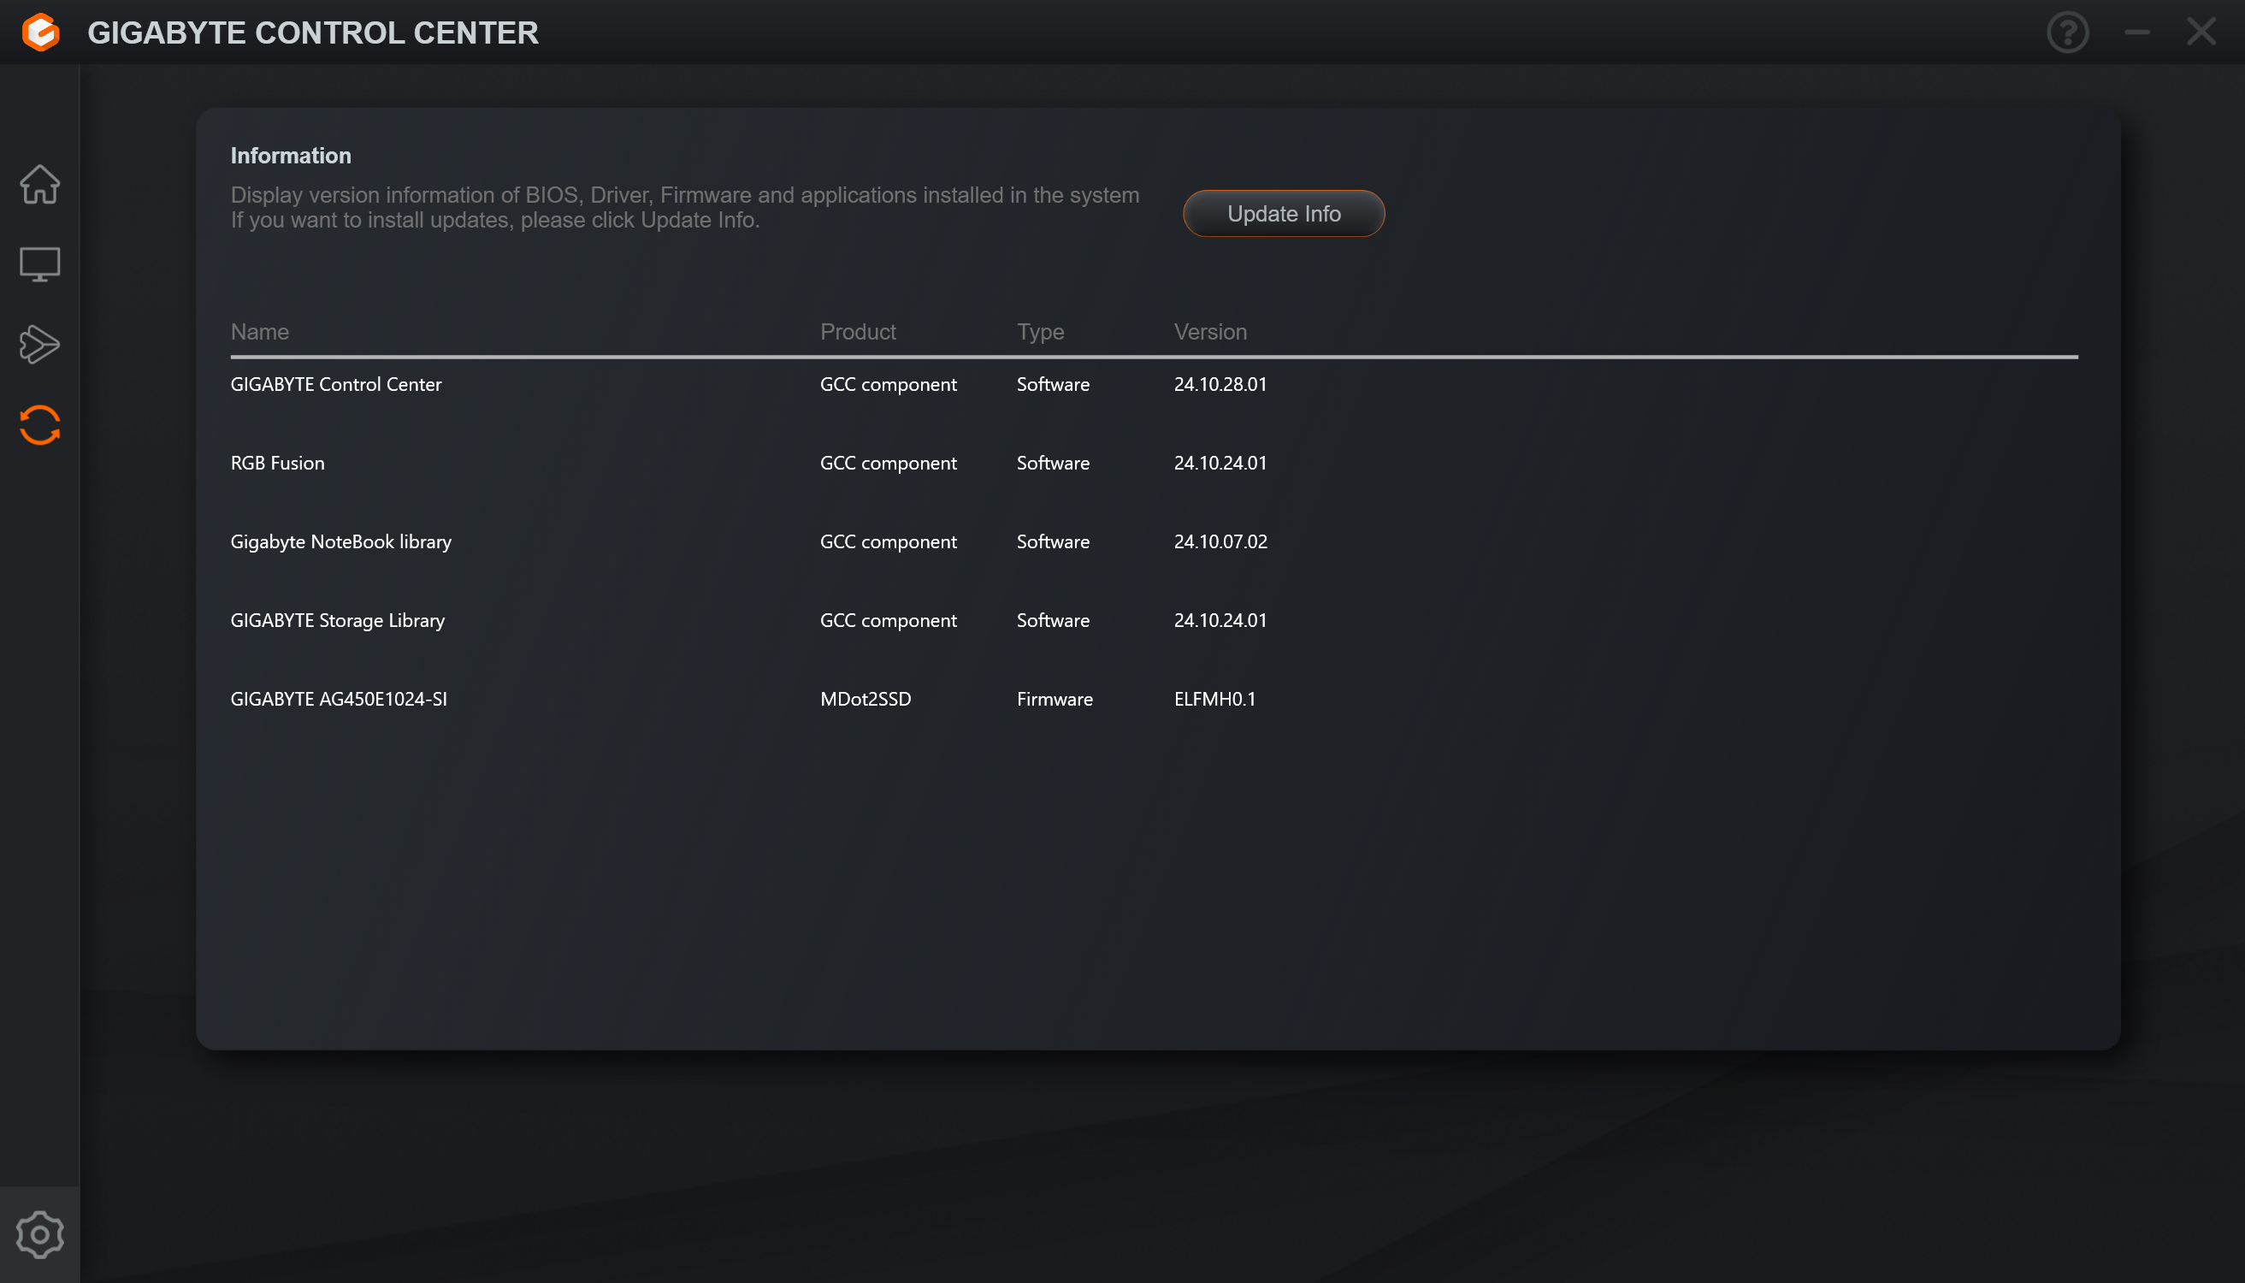The width and height of the screenshot is (2245, 1283).
Task: Select the RGB Fusion row
Action: pyautogui.click(x=278, y=463)
